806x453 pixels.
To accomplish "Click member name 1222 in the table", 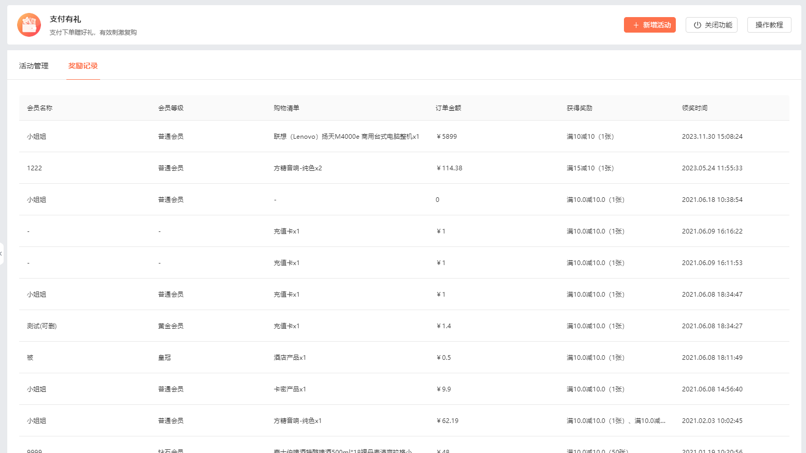I will coord(34,168).
